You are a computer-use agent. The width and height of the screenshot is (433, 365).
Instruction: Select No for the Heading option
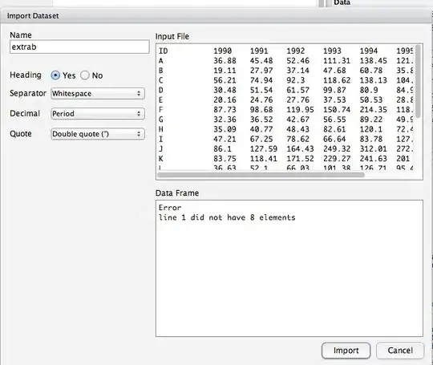85,75
